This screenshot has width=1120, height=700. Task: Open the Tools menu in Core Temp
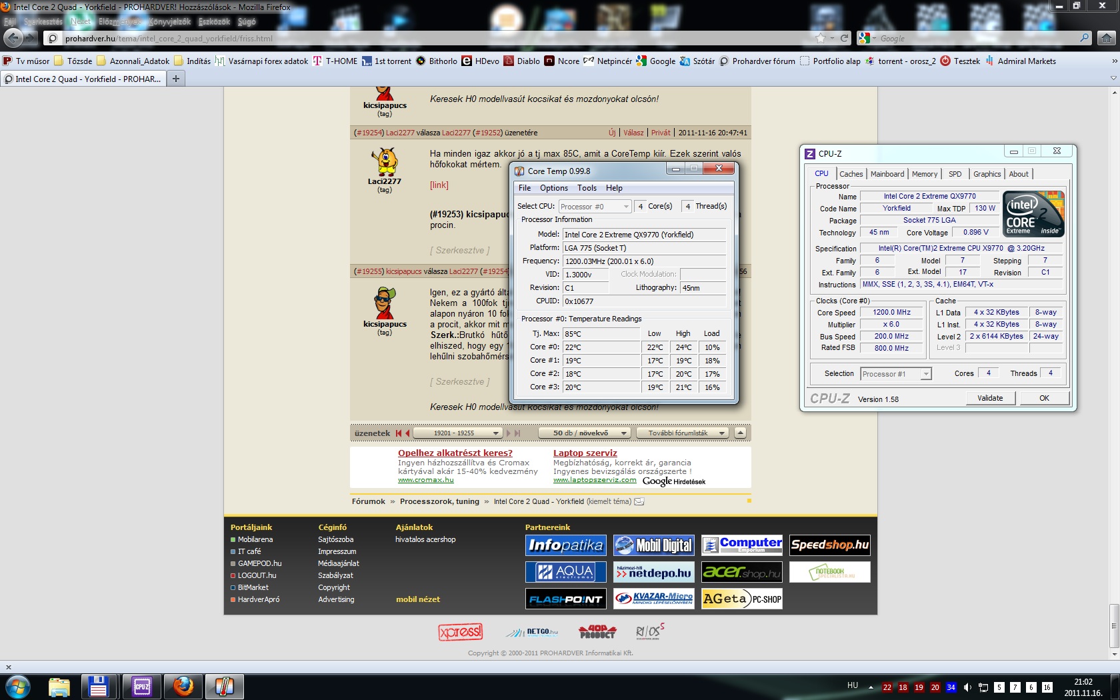[587, 188]
